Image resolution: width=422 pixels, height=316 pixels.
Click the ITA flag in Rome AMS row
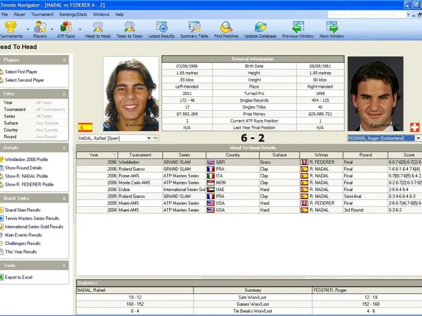click(x=210, y=176)
